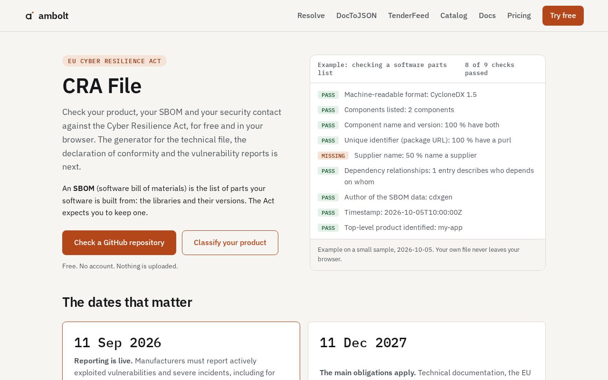
Task: Click 'Free. No account. Nothing is uploaded.'
Action: 120,266
